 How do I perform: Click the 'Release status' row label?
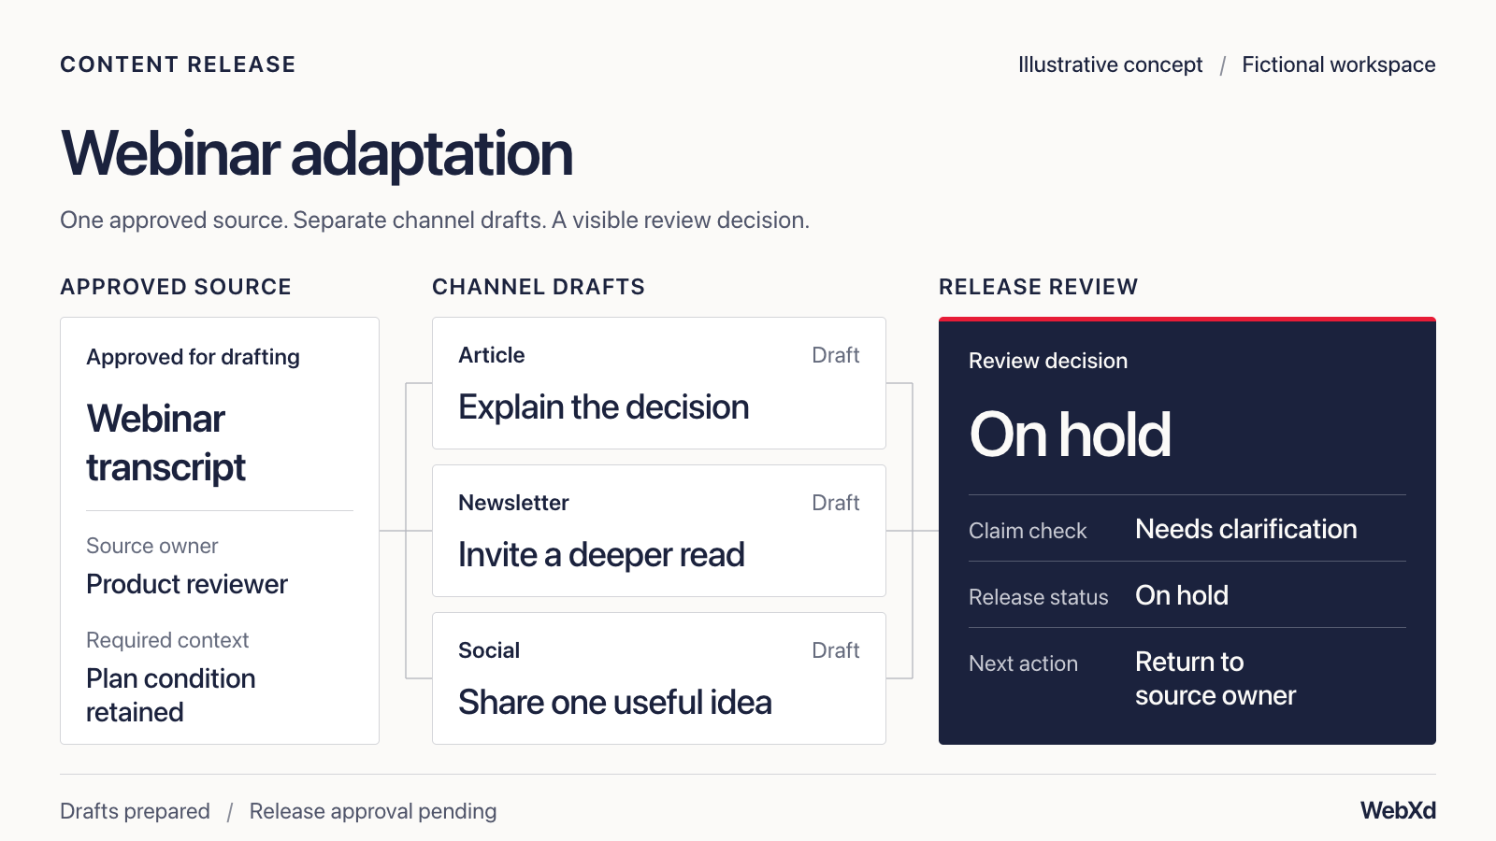[1039, 597]
